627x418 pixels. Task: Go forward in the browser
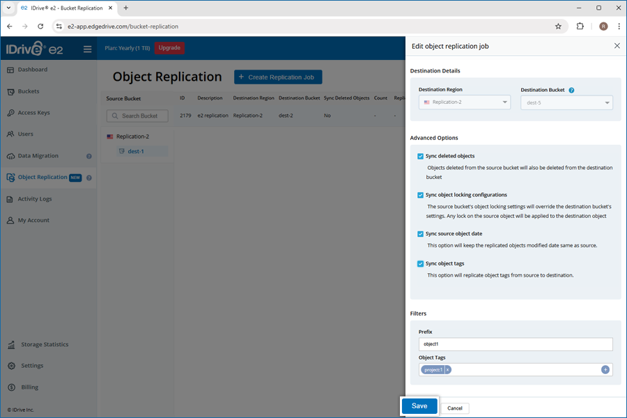pyautogui.click(x=25, y=26)
